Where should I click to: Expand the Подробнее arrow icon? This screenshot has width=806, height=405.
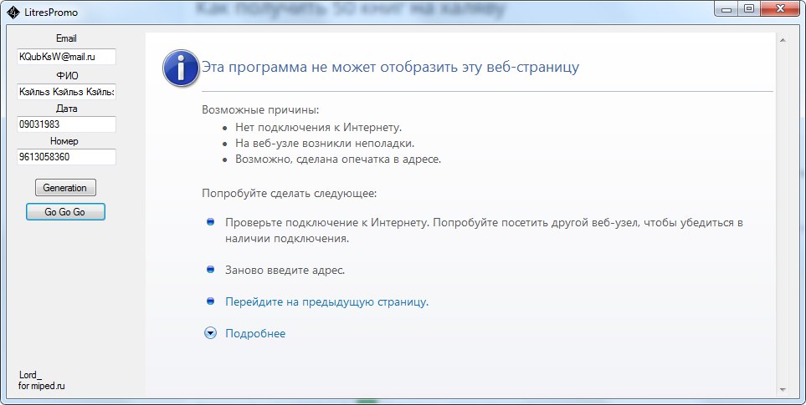coord(210,333)
